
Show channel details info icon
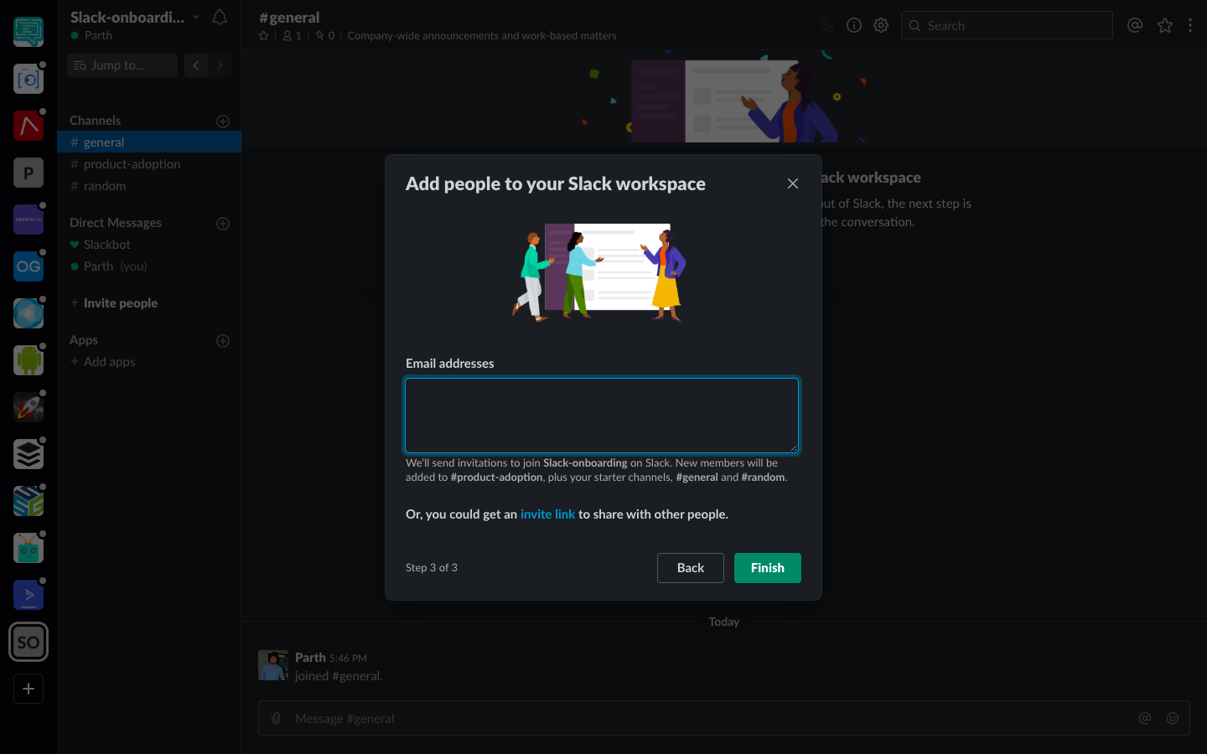(854, 25)
